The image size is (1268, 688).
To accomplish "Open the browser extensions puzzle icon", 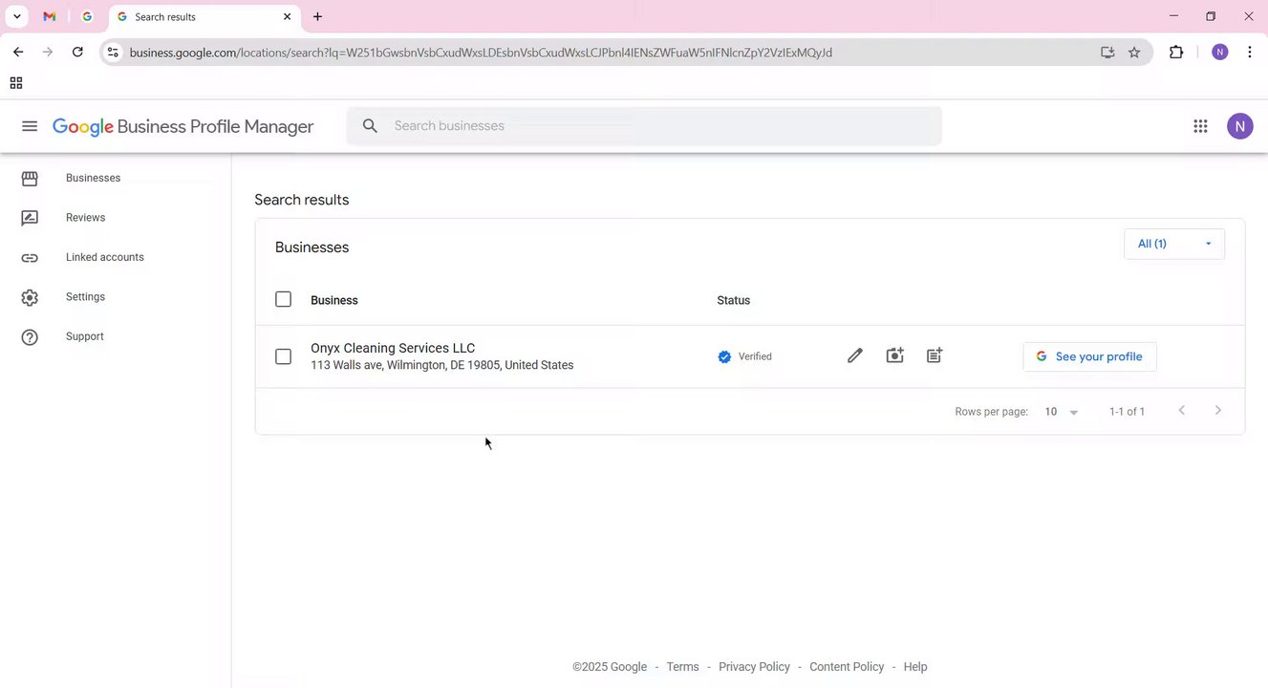I will 1176,53.
